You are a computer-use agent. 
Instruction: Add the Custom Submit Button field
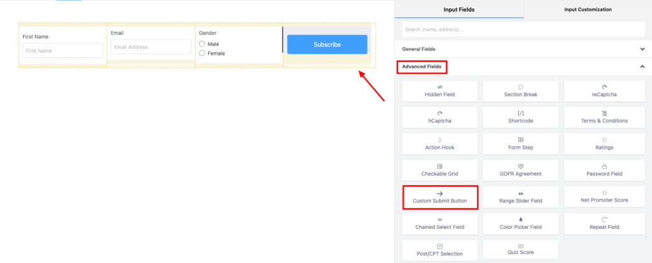pyautogui.click(x=439, y=197)
